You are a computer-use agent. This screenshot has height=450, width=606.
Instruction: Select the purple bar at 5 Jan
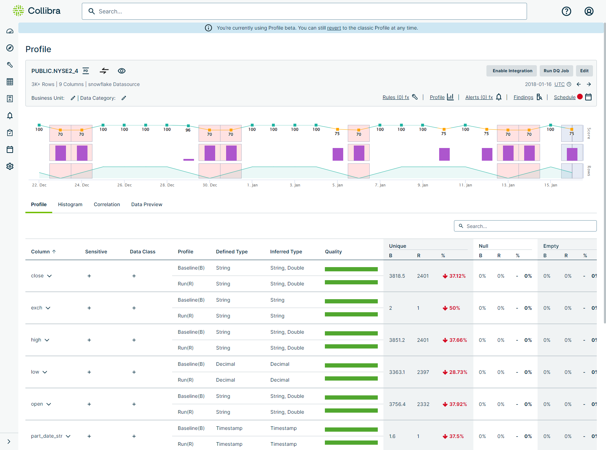[x=338, y=154]
